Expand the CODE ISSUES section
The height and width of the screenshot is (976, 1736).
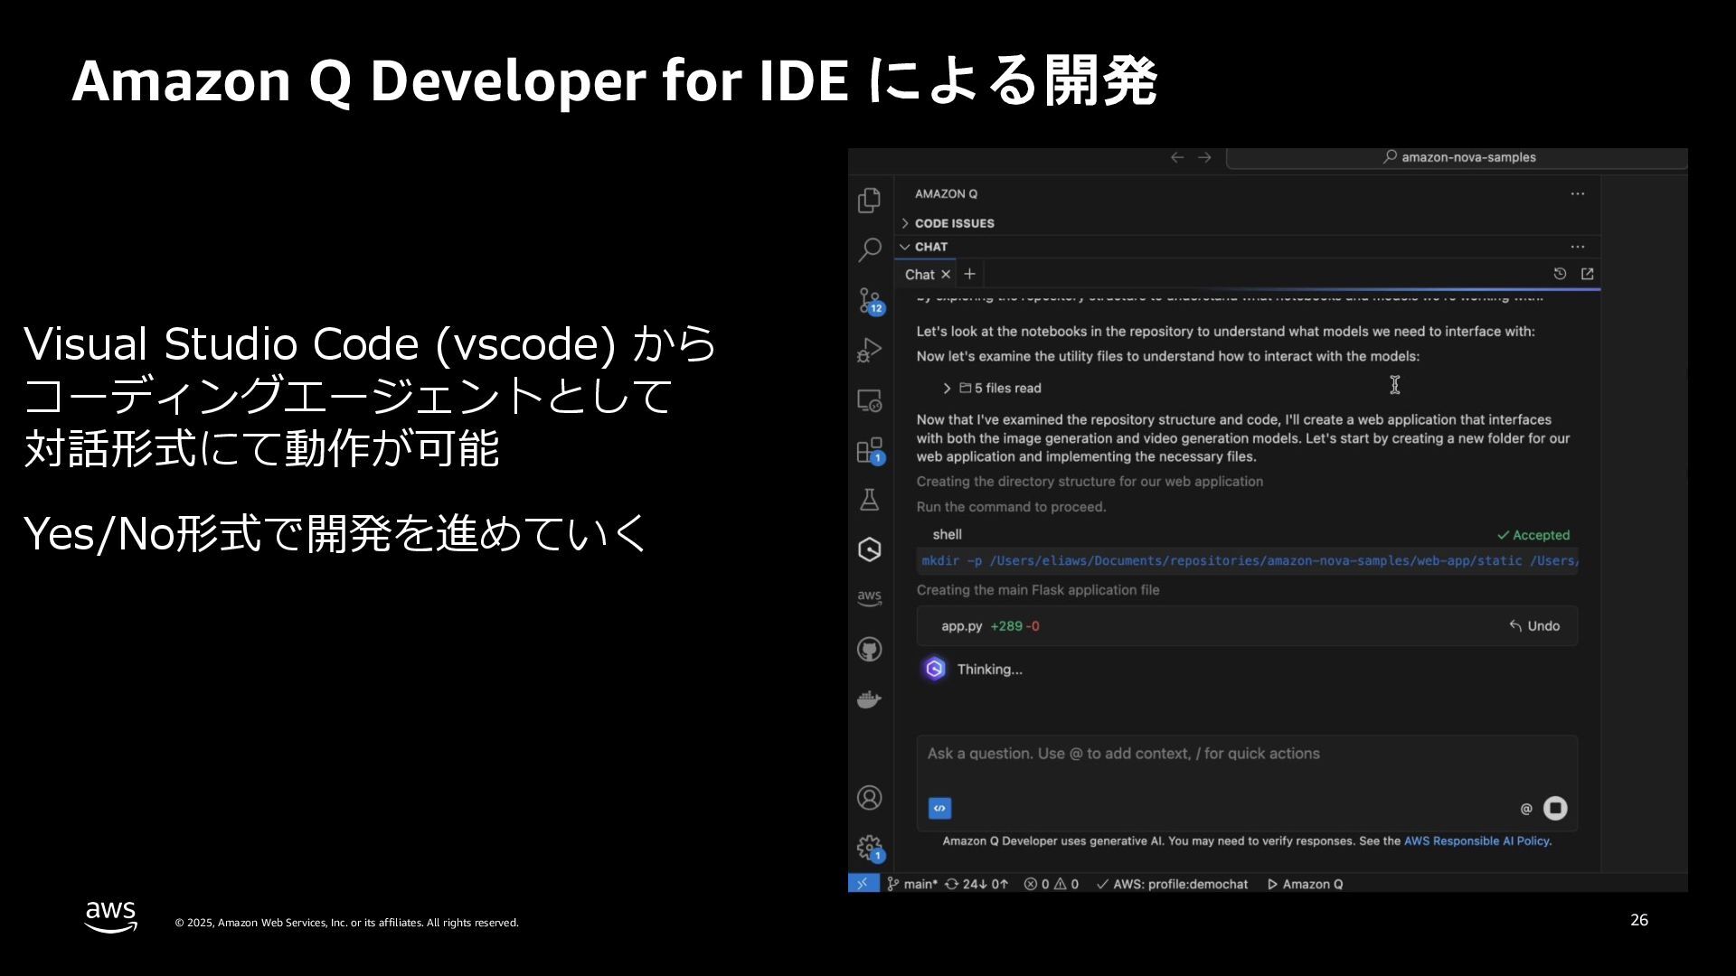(953, 223)
